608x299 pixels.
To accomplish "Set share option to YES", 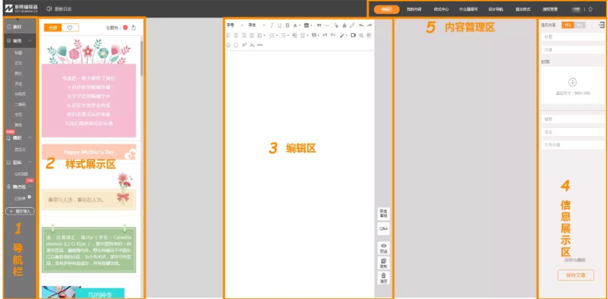I will pyautogui.click(x=567, y=25).
